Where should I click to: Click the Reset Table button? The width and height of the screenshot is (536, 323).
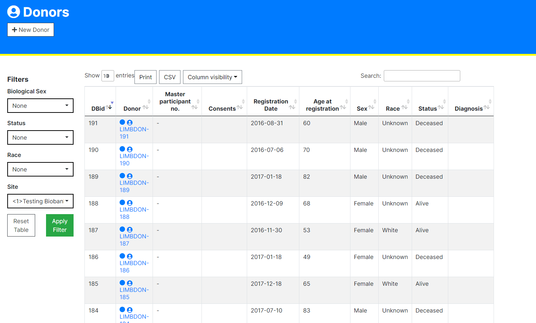pos(21,225)
